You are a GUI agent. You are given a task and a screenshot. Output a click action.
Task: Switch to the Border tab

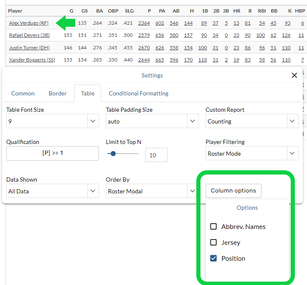[x=58, y=93]
